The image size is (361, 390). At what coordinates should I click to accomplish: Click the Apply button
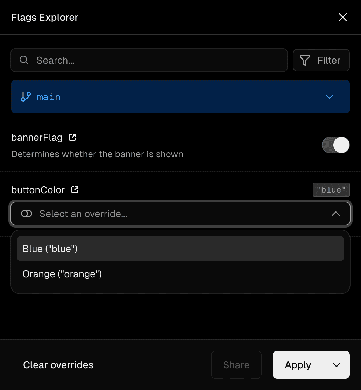click(x=298, y=365)
